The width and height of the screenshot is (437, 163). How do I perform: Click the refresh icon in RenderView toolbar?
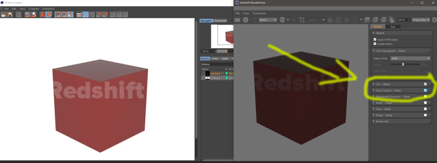[x=254, y=20]
